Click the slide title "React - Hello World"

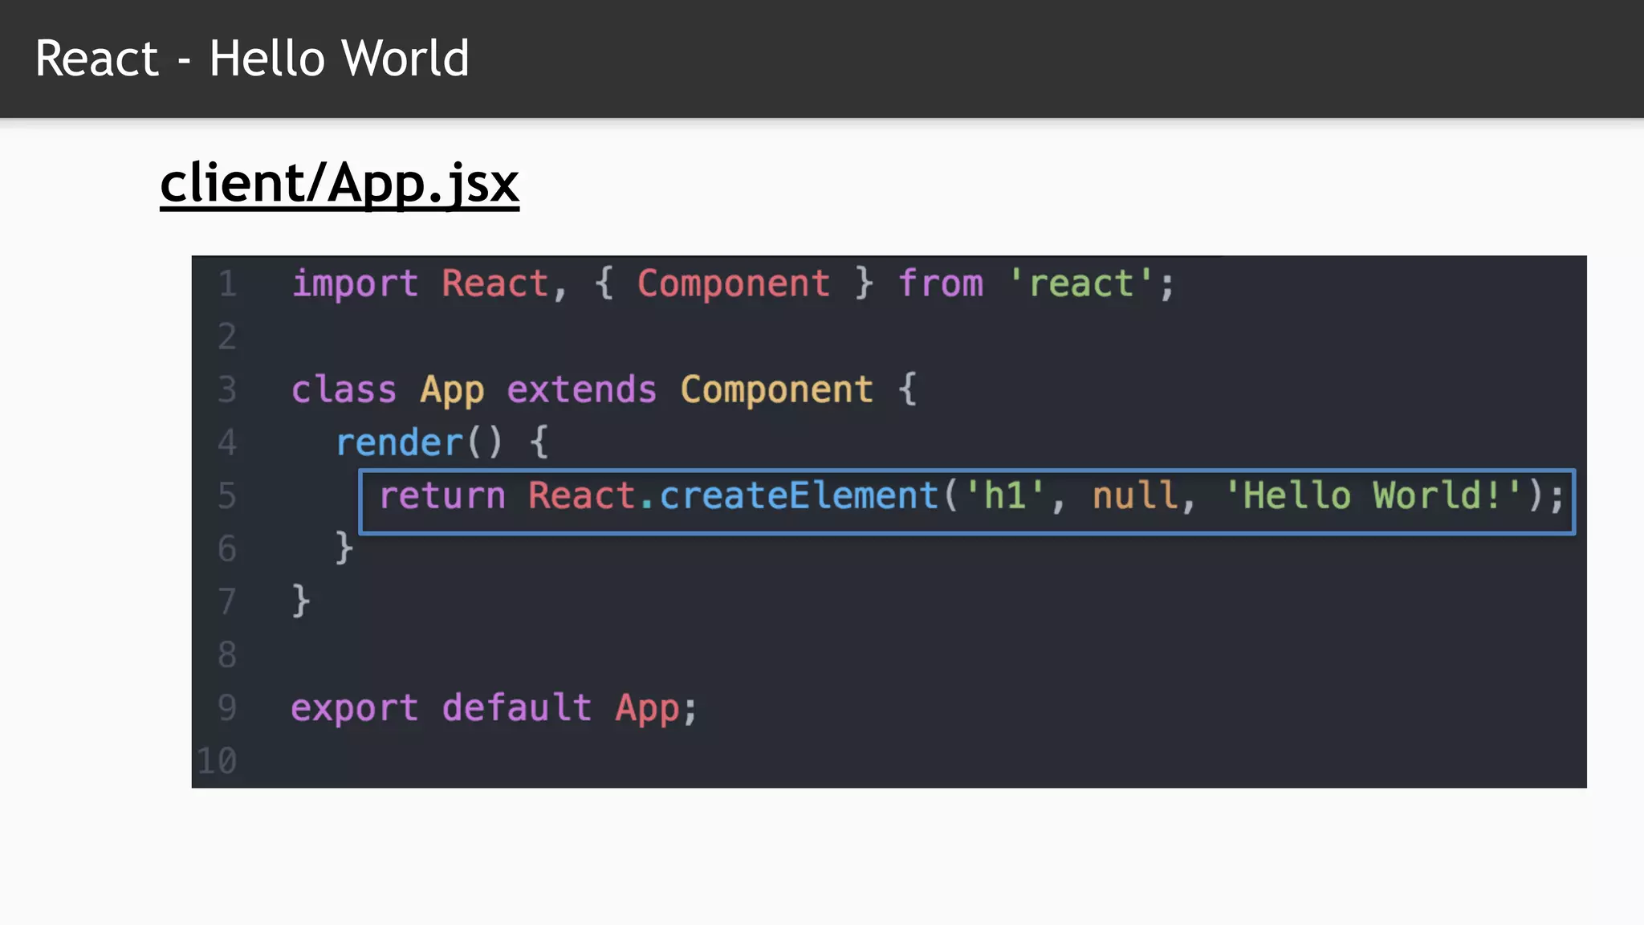(x=252, y=59)
